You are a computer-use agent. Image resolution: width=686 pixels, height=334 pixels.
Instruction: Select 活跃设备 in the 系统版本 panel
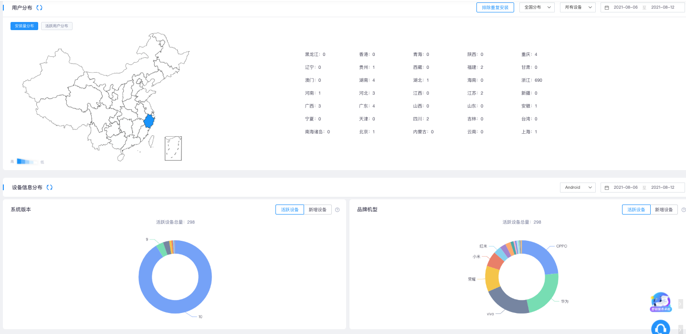[x=290, y=210]
